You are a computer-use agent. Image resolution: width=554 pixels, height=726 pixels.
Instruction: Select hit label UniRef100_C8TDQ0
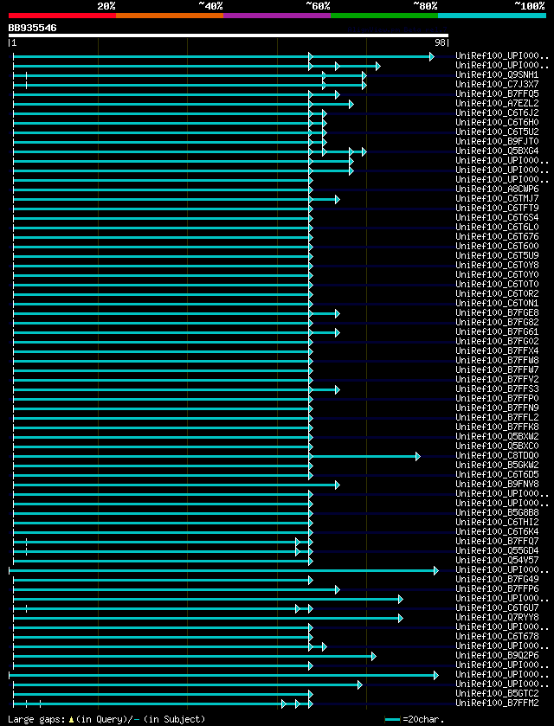click(x=497, y=456)
